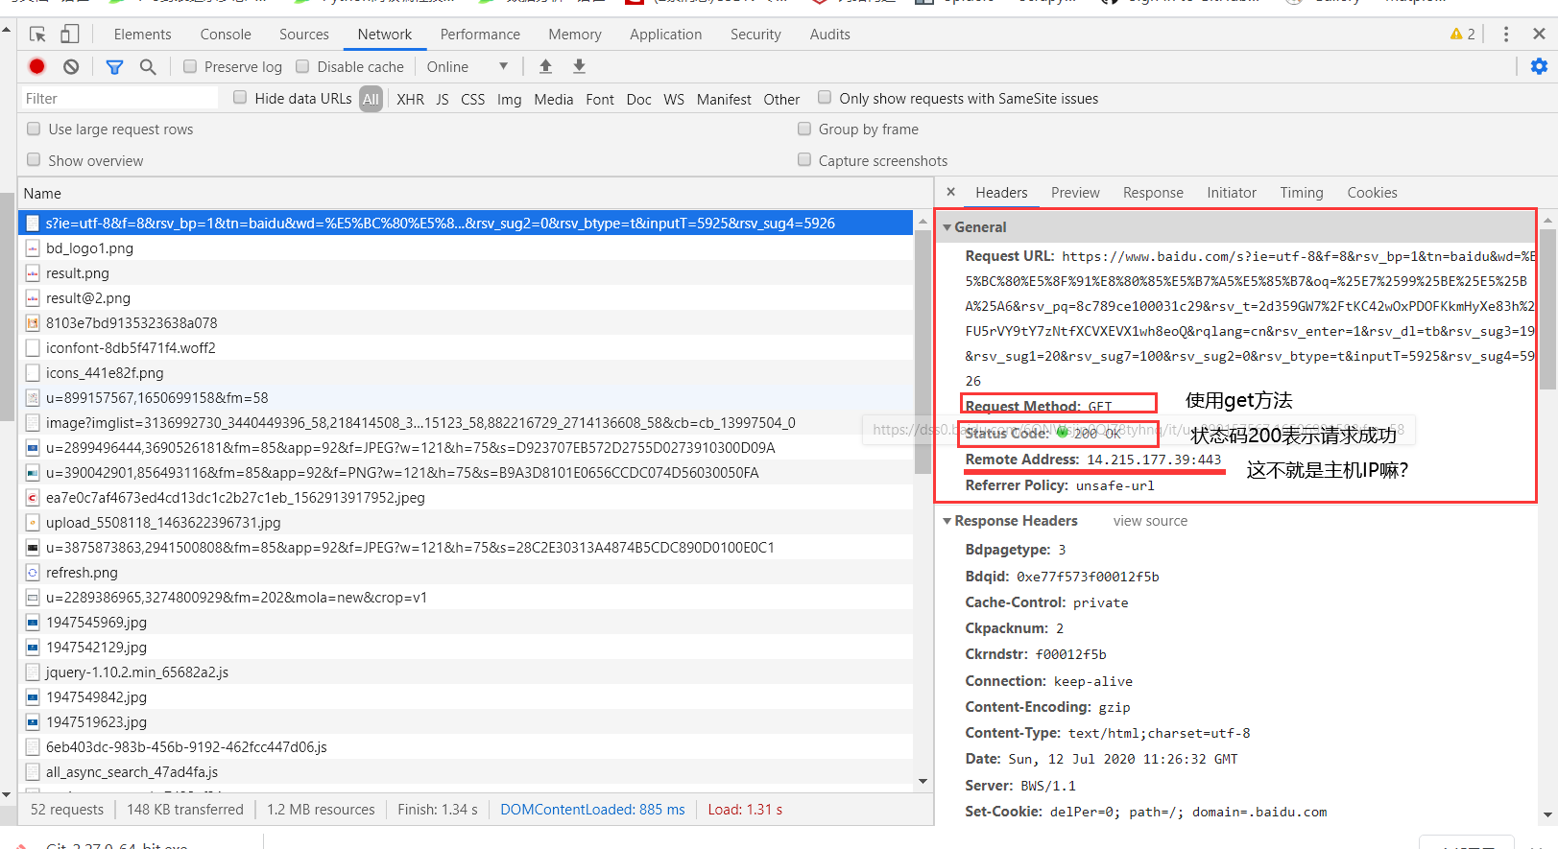Enable Show overview checkbox
The image size is (1558, 849).
point(34,160)
